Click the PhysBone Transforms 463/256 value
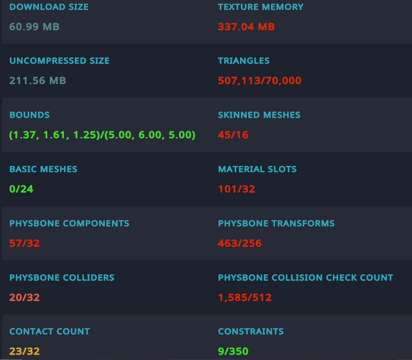This screenshot has height=360, width=412. [x=240, y=243]
